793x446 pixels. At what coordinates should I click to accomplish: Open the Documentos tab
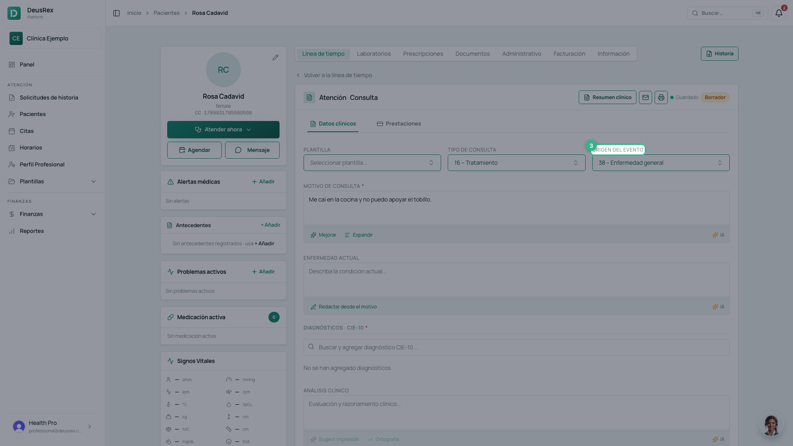(x=472, y=54)
